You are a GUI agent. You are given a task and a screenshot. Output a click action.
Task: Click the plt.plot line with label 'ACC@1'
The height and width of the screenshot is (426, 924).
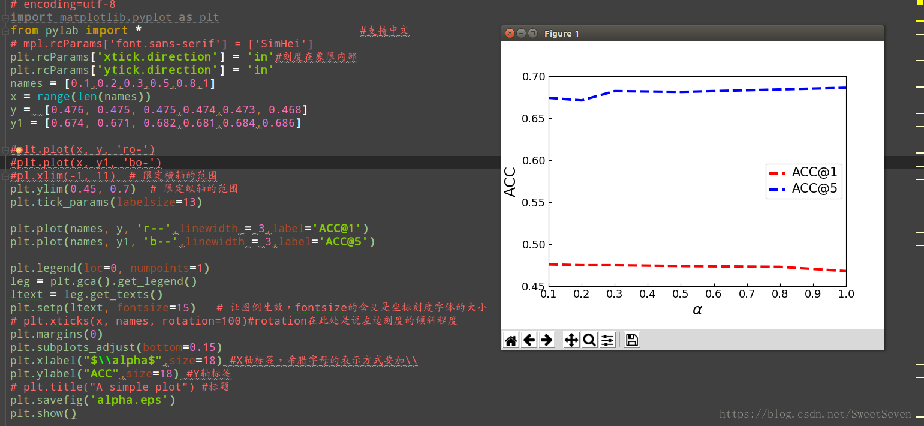[x=189, y=229]
